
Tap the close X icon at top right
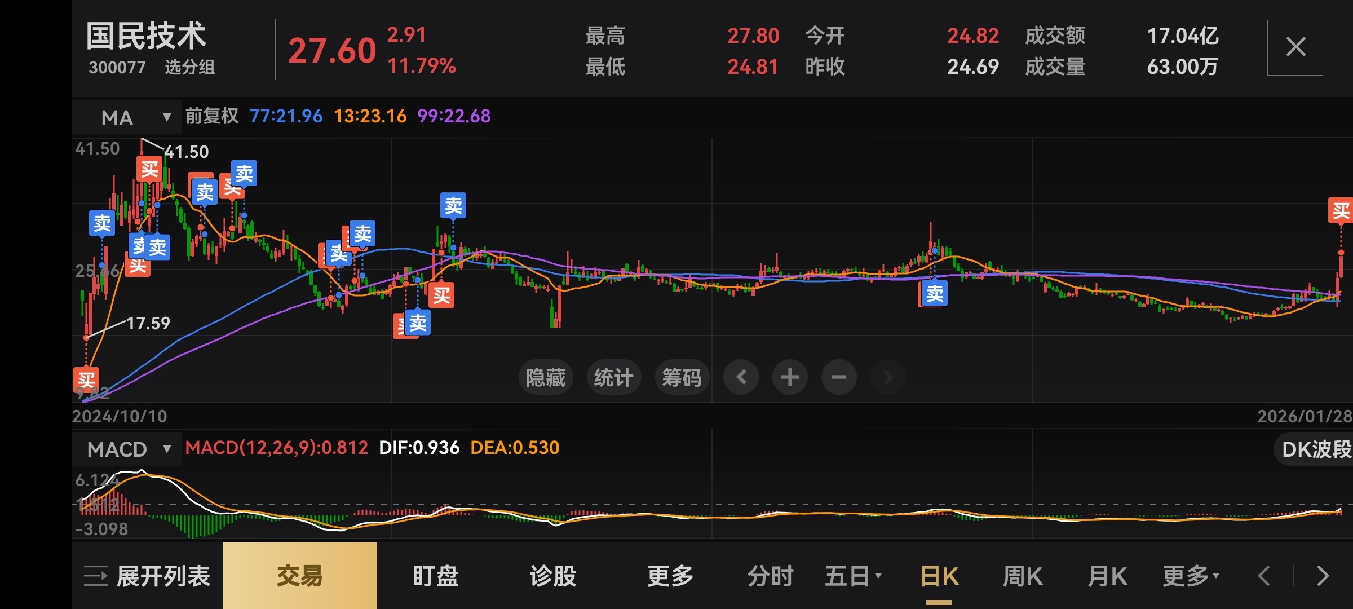[1295, 47]
